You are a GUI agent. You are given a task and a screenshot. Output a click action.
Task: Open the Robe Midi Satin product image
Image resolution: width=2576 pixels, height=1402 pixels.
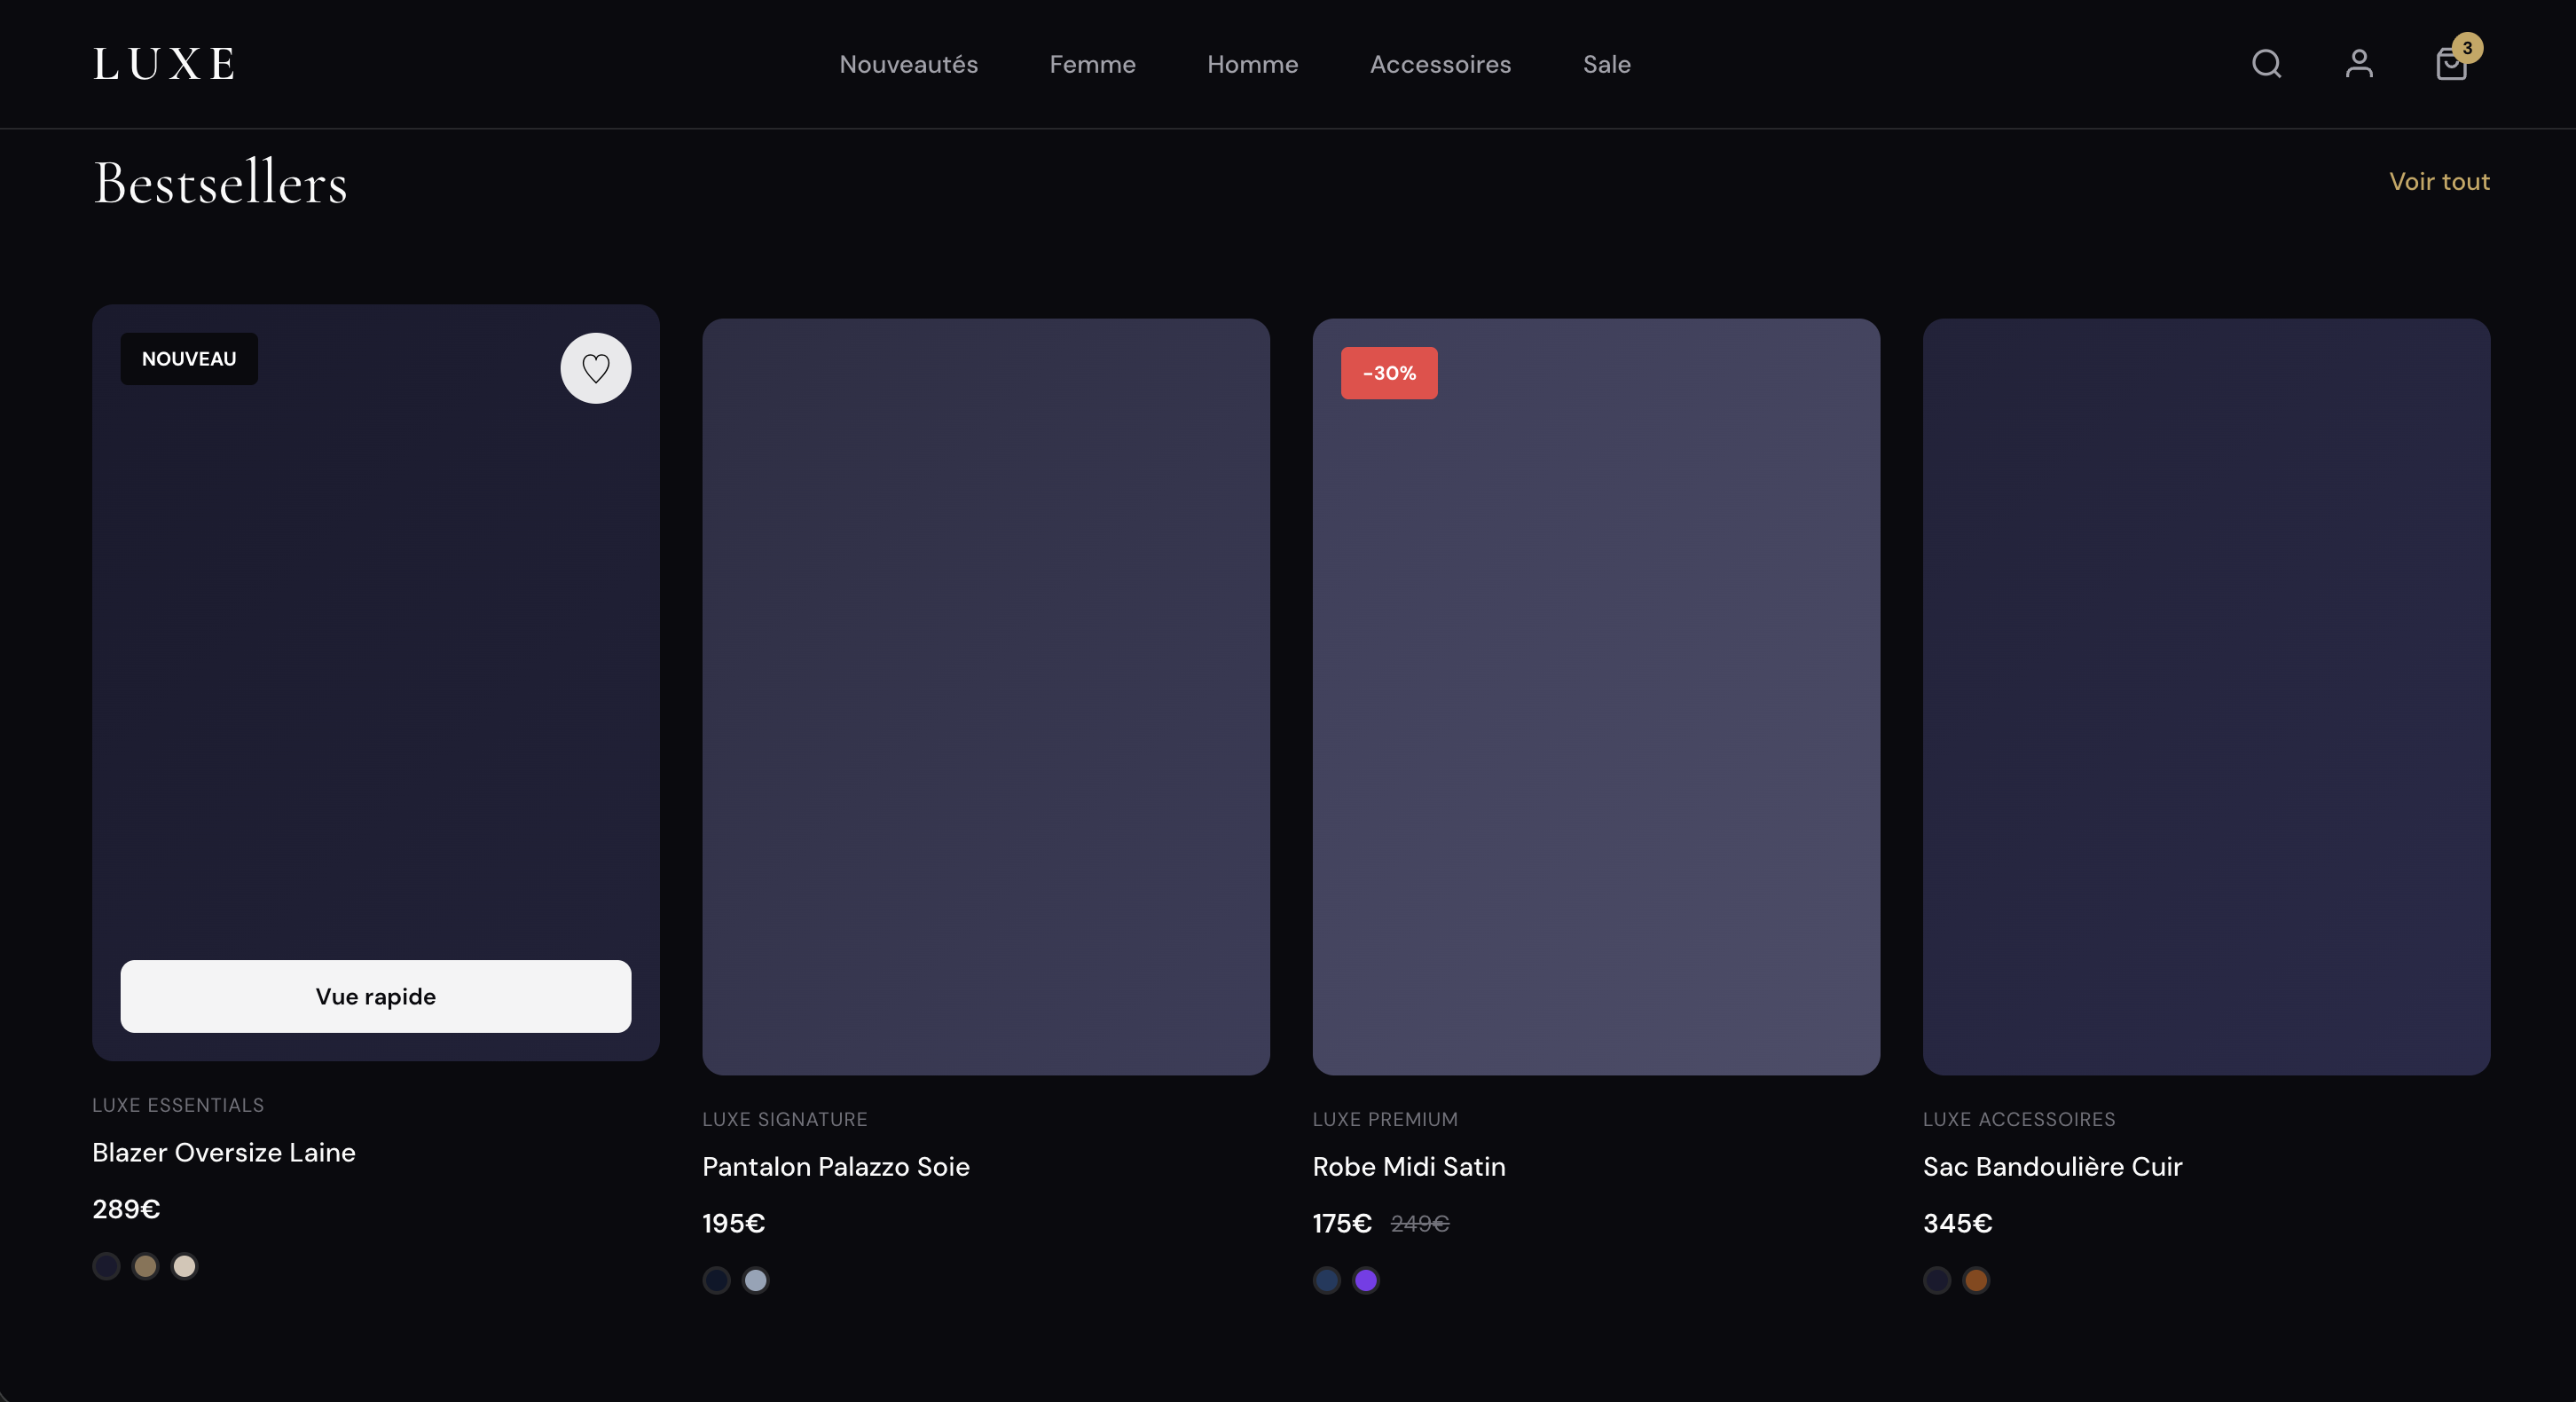1596,697
